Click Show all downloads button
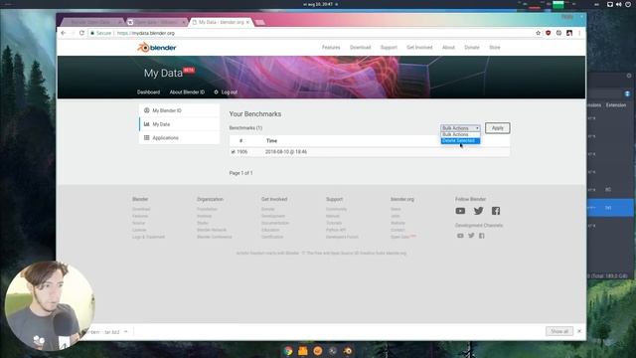The width and height of the screenshot is (636, 358). [559, 331]
